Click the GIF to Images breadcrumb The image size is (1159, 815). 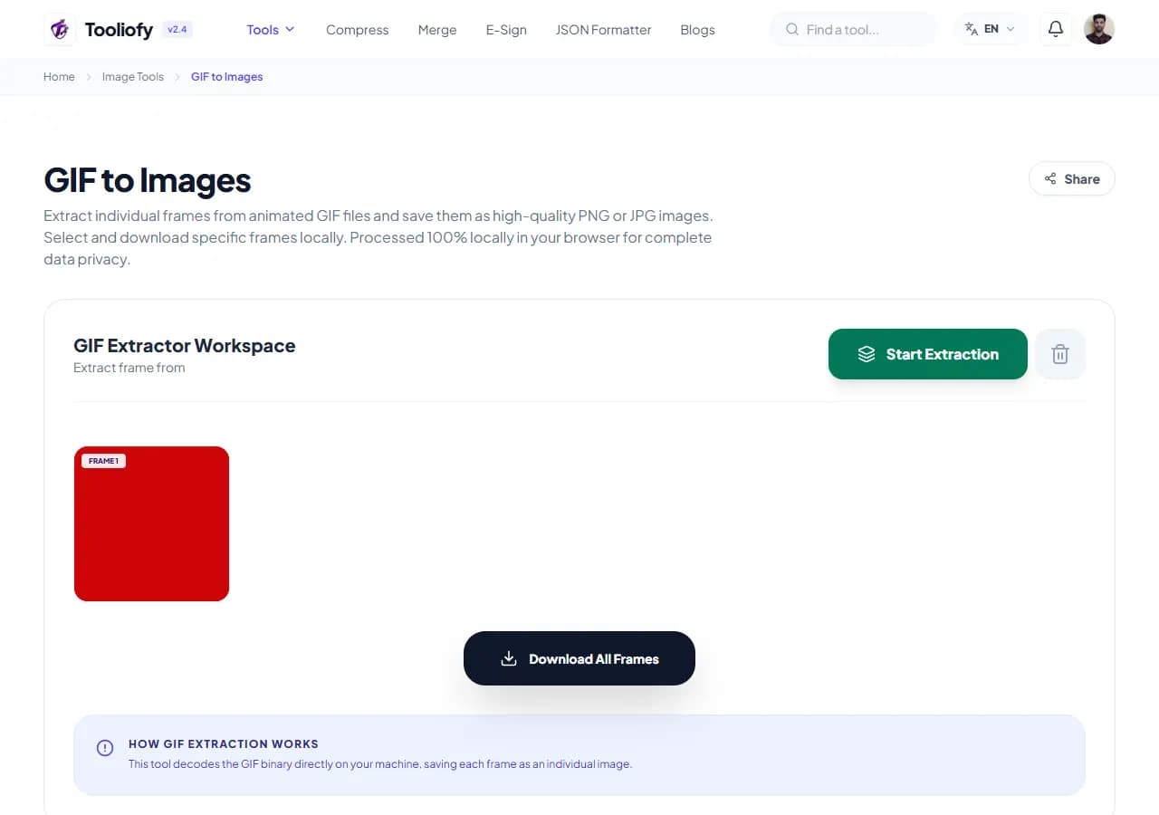point(227,77)
